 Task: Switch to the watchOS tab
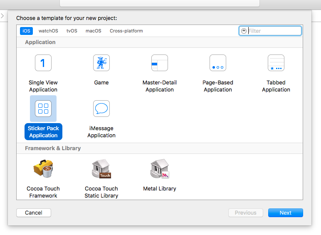coord(48,31)
